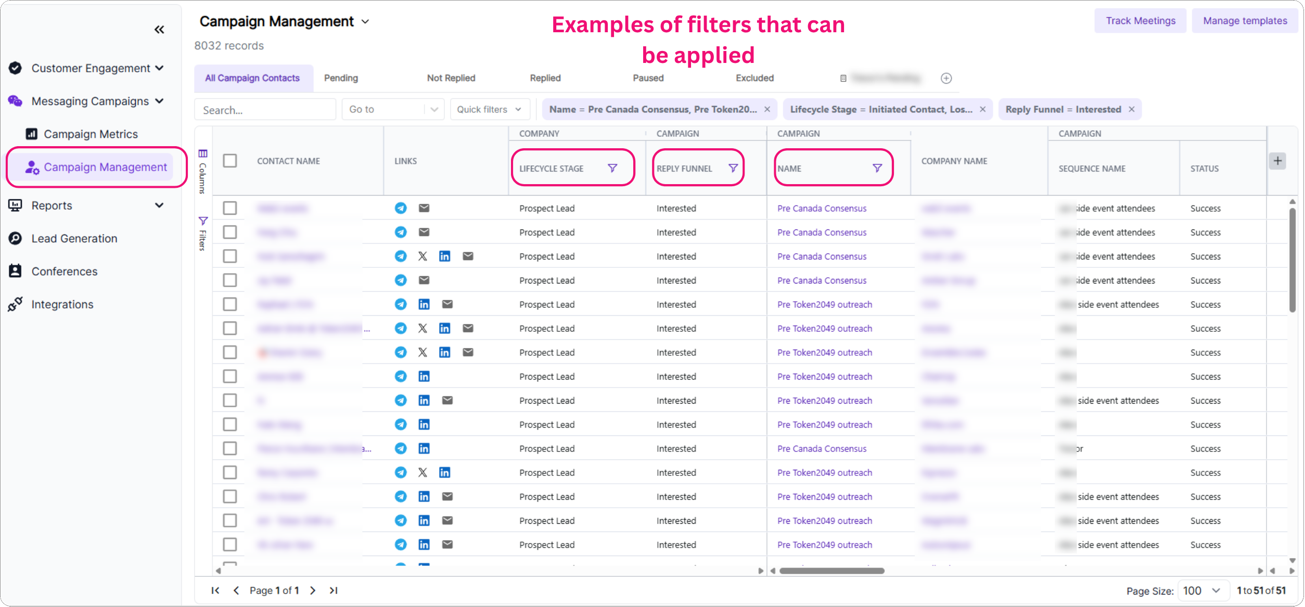Click the add column plus icon
The image size is (1305, 607).
point(1277,161)
